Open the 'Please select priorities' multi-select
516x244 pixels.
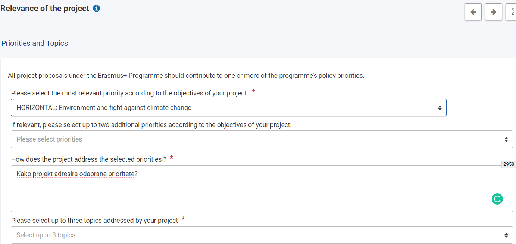tap(254, 139)
